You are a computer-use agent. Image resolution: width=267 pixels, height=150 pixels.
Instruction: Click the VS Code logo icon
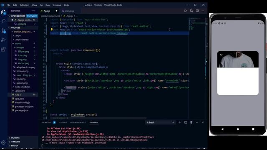(x=2, y=5)
